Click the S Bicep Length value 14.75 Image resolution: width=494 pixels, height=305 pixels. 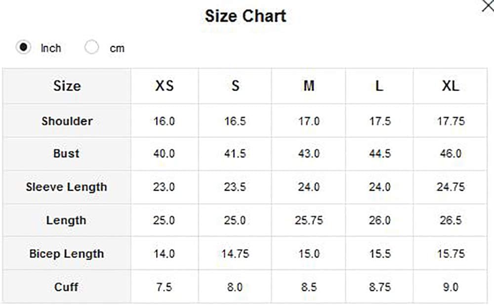(235, 254)
